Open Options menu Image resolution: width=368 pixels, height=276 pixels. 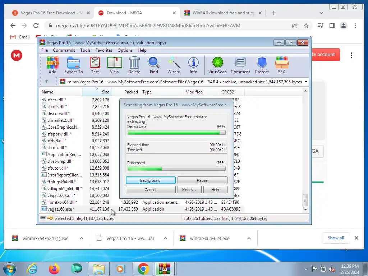[x=125, y=50]
